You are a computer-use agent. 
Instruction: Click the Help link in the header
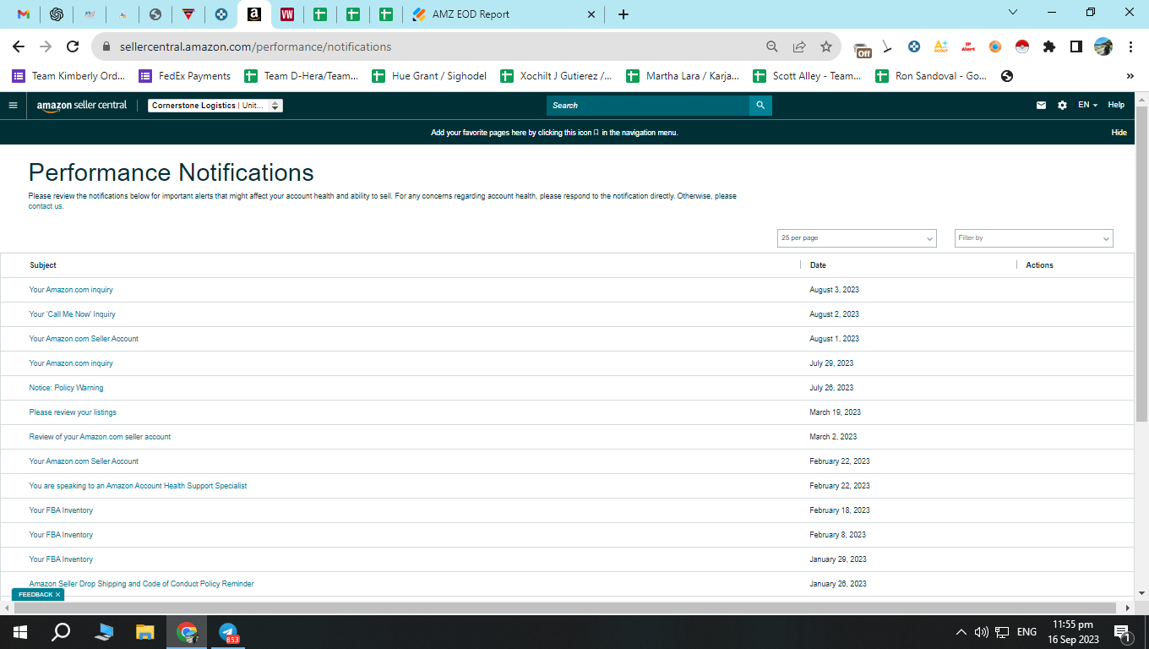[x=1116, y=106]
